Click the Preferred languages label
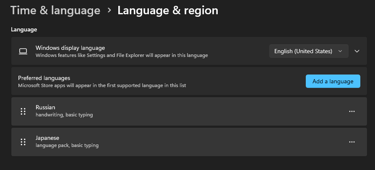 pos(44,78)
